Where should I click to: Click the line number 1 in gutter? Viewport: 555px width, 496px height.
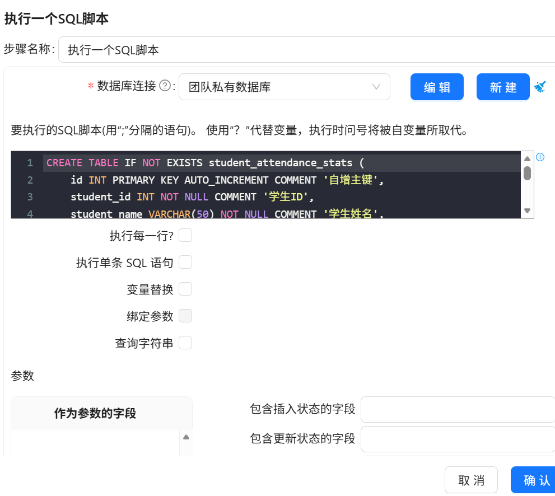[x=30, y=163]
